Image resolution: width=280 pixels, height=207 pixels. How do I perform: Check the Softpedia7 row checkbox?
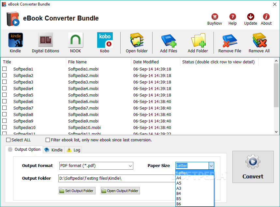(5, 108)
